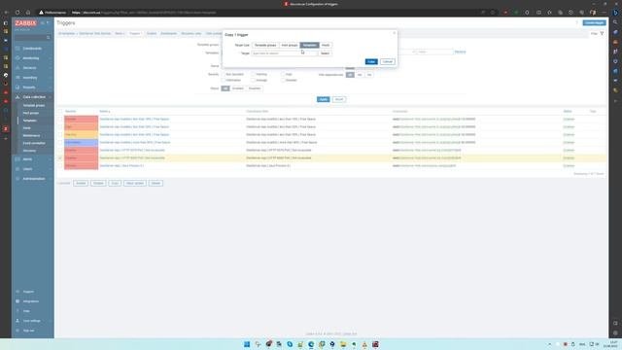The image size is (622, 350).
Task: Open the Windows Start menu
Action: pos(247,344)
